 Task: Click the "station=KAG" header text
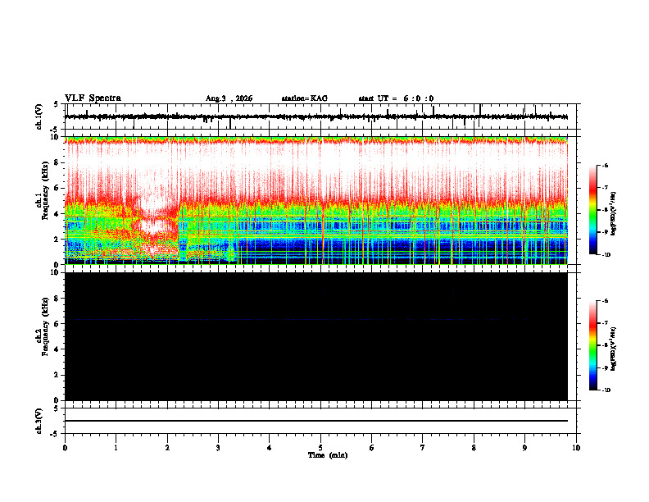[x=305, y=98]
